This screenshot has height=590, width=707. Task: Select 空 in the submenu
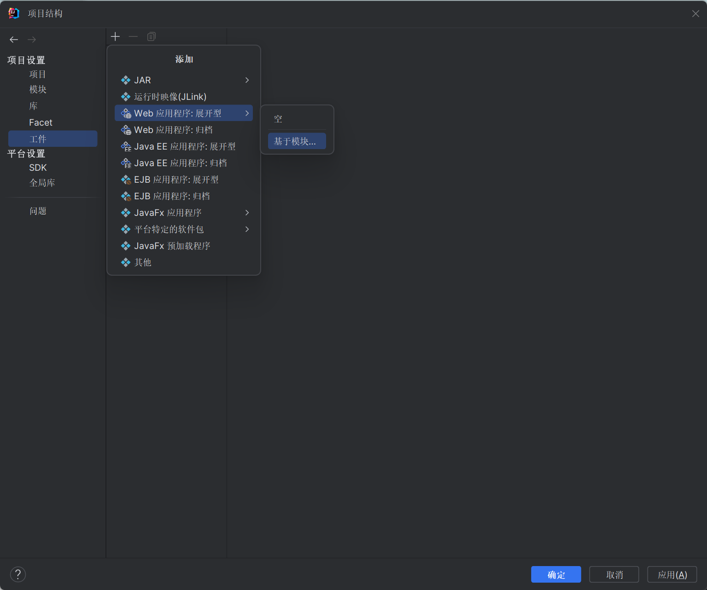297,119
